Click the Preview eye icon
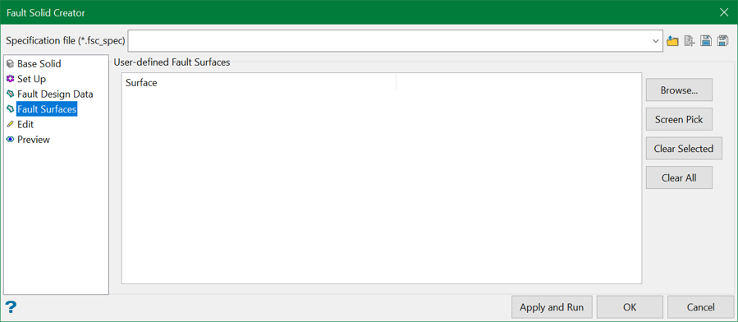Screen dimensions: 738x322 11,140
